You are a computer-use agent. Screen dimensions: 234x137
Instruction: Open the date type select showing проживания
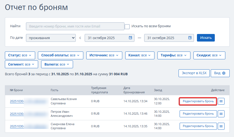[x=51, y=38]
